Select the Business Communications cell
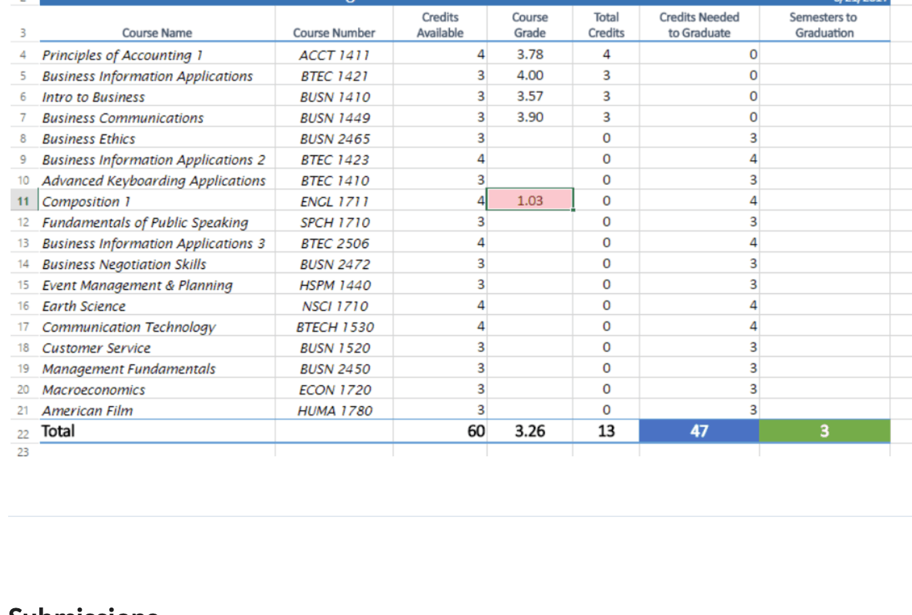This screenshot has width=912, height=615. 157,117
